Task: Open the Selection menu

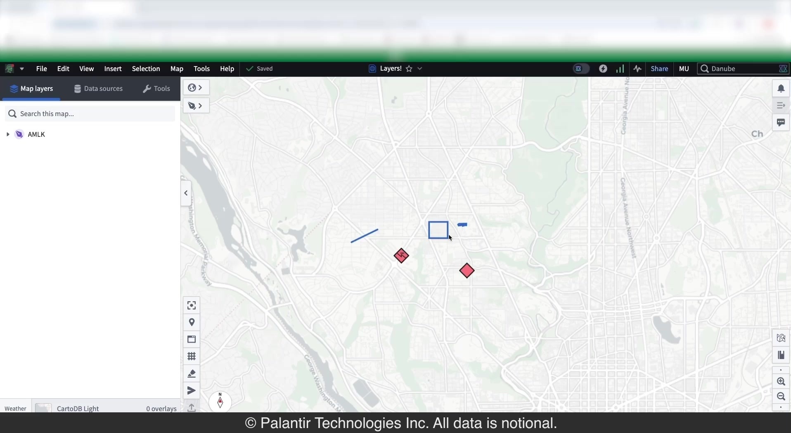Action: (146, 69)
